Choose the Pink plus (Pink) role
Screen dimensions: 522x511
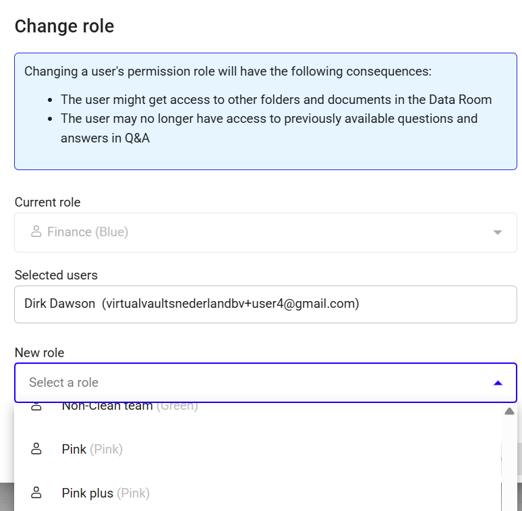tap(258, 493)
